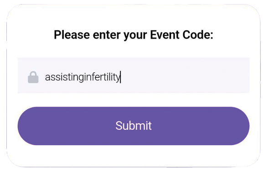Place cursor after assistinginfertility text
The height and width of the screenshot is (173, 269).
point(120,77)
